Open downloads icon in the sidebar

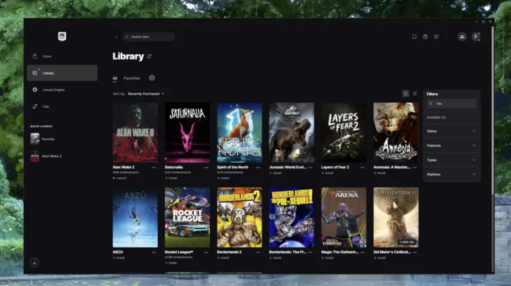click(34, 263)
